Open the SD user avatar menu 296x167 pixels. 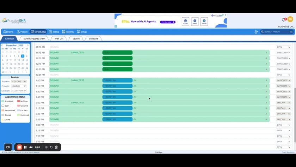290,19
